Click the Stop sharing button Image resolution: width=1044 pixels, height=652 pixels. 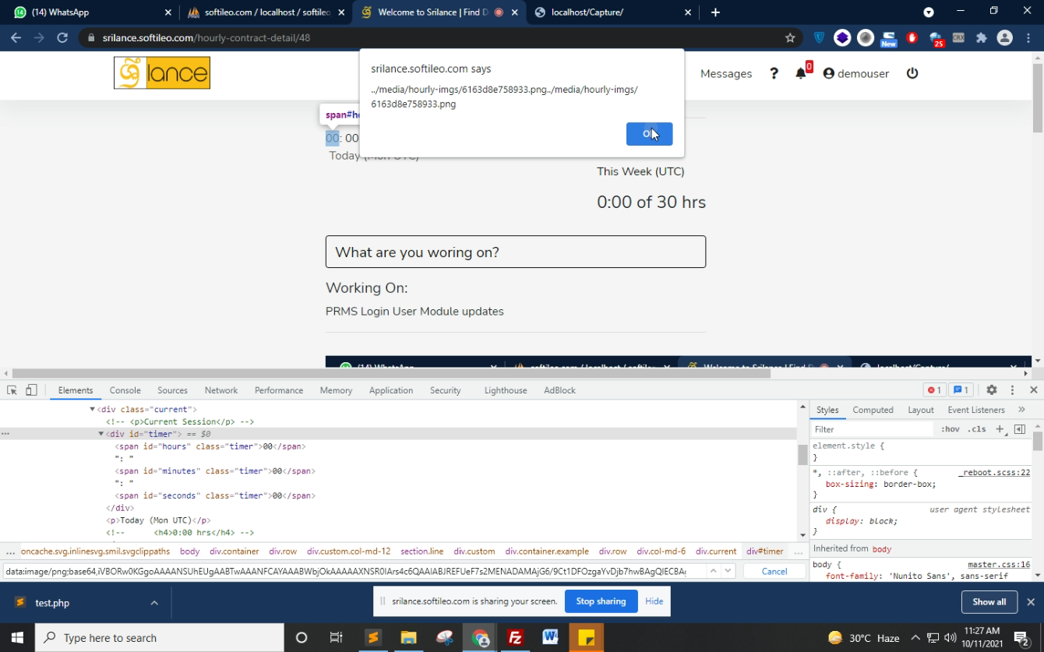600,601
